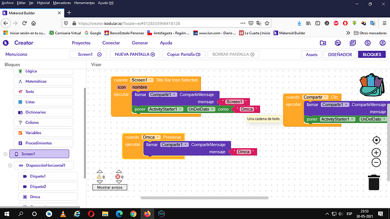This screenshot has height=219, width=390.
Task: Zoom out with the minus icon
Action: [376, 163]
